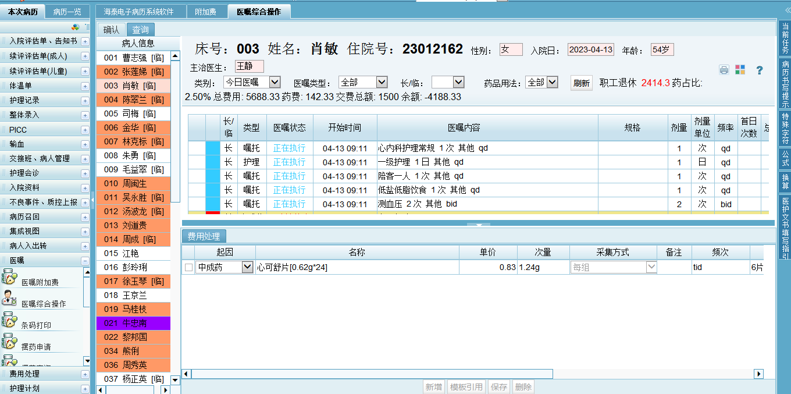Screen dimensions: 791x394
Task: Click the 年龄 field showing 54岁
Action: click(662, 49)
